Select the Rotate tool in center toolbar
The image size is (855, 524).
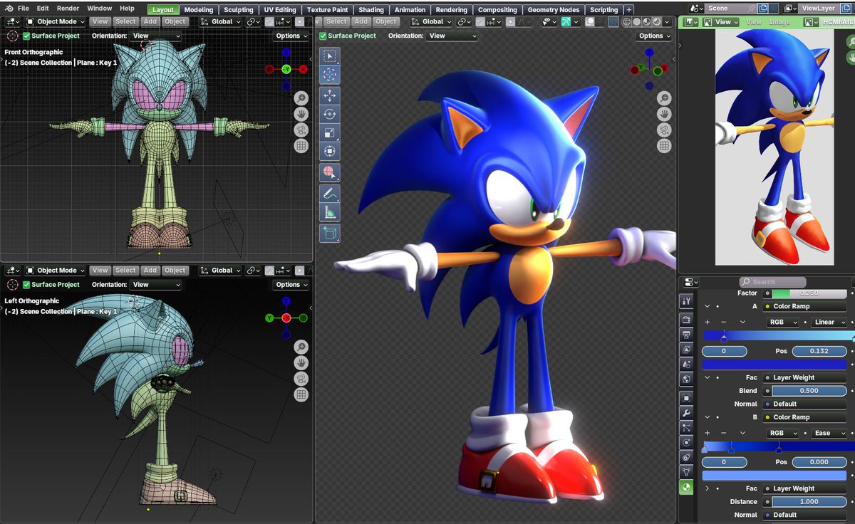coord(329,114)
